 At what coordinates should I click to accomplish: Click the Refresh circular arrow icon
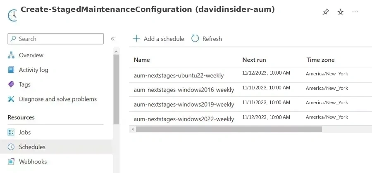tap(195, 39)
